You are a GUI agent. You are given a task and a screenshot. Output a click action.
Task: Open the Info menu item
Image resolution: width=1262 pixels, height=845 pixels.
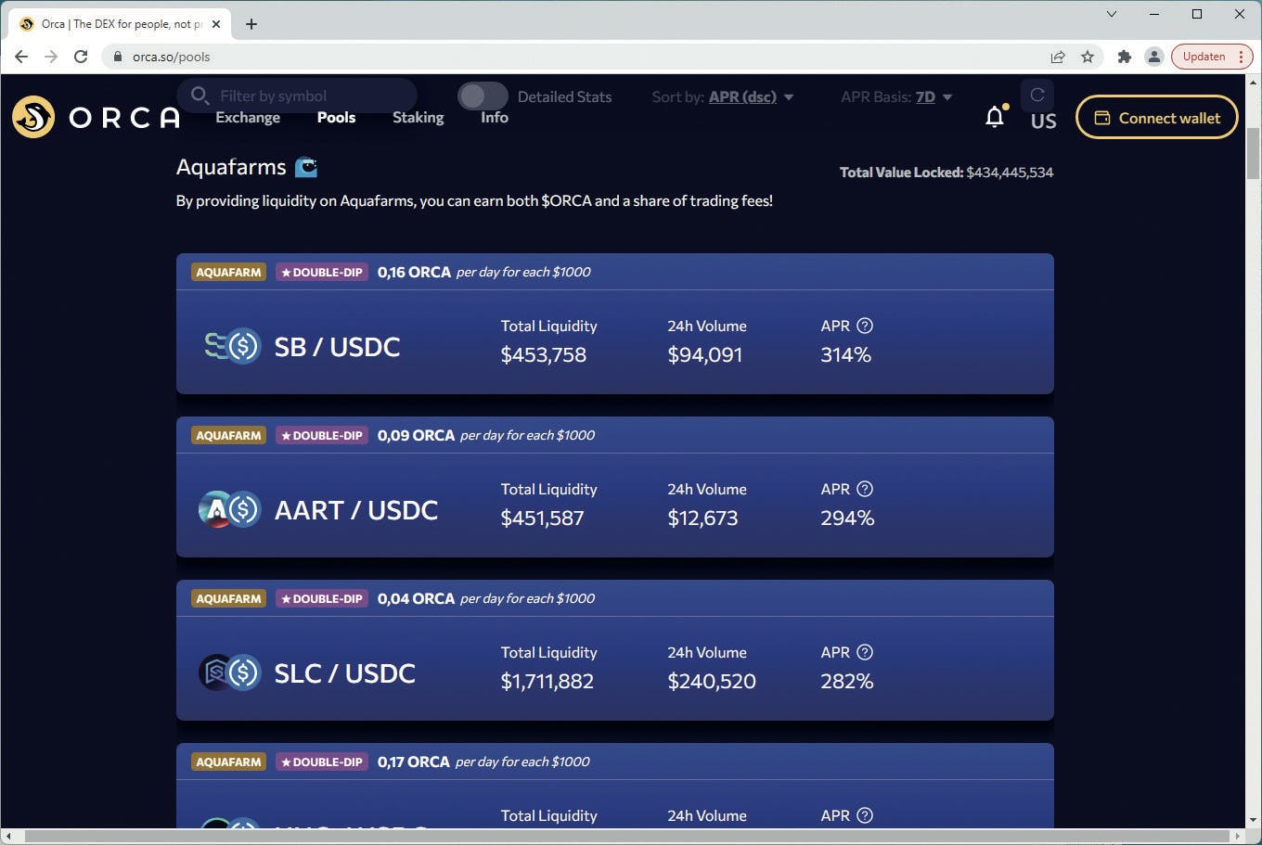point(495,117)
